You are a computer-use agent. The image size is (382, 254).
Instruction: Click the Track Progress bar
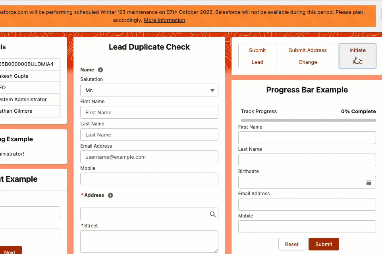(307, 120)
